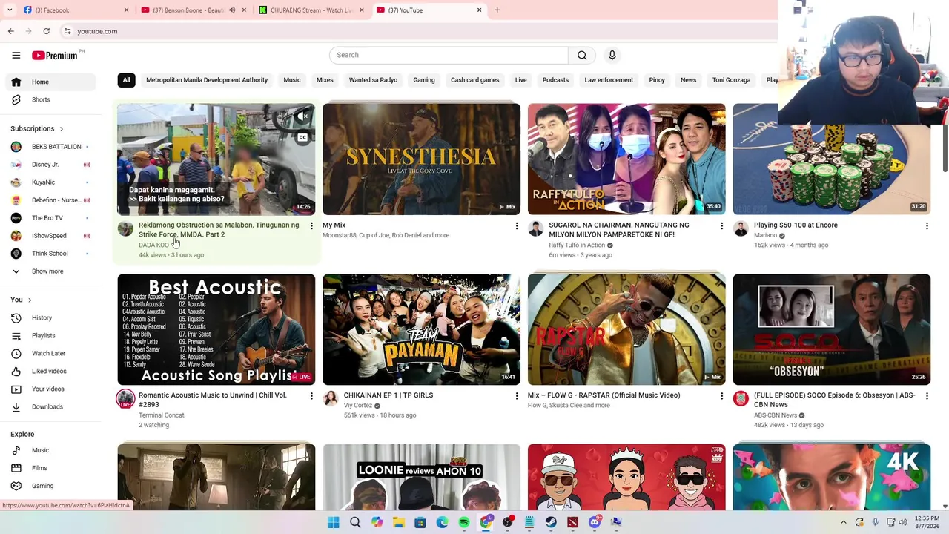Expand the You section chevron
This screenshot has height=534, width=949.
pos(30,300)
